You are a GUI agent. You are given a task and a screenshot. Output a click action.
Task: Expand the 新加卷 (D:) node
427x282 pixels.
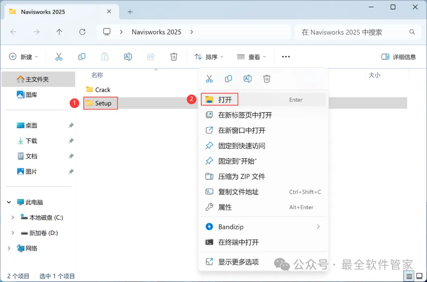[x=13, y=233]
